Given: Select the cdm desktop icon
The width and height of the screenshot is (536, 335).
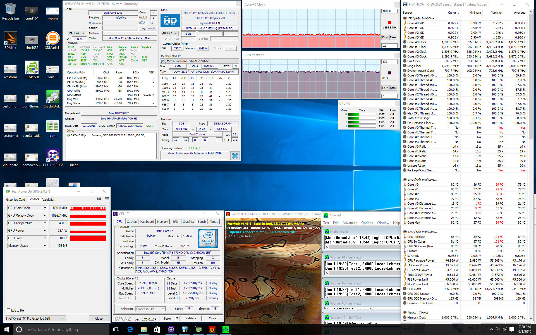Looking at the screenshot, I should [53, 128].
